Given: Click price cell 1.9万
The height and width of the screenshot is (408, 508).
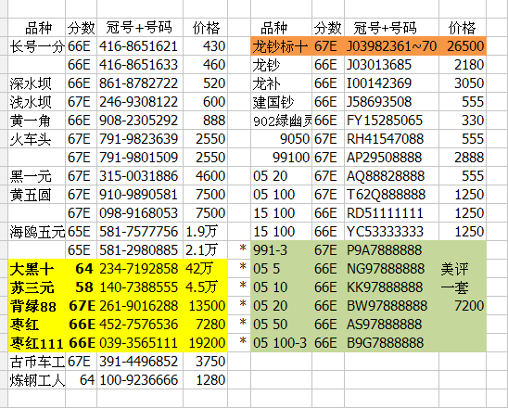Looking at the screenshot, I should pos(206,232).
